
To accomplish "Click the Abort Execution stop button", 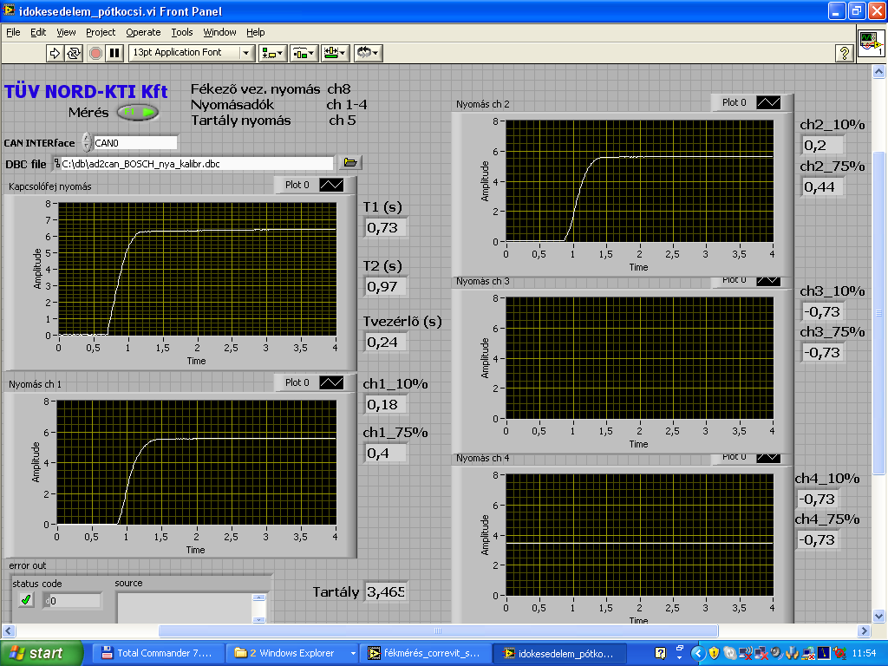I will 95,53.
